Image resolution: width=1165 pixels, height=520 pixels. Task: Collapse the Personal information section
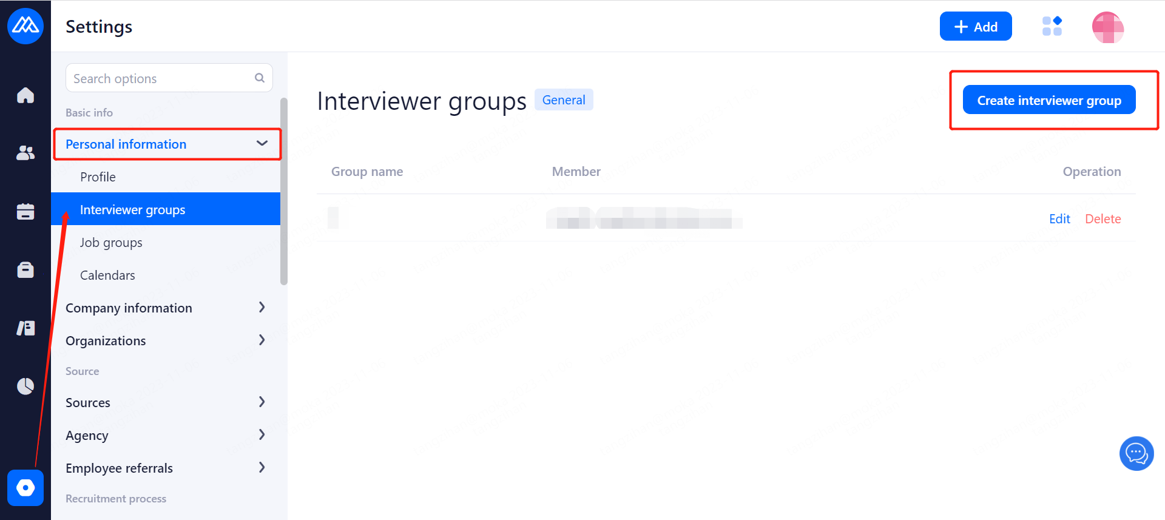(262, 144)
